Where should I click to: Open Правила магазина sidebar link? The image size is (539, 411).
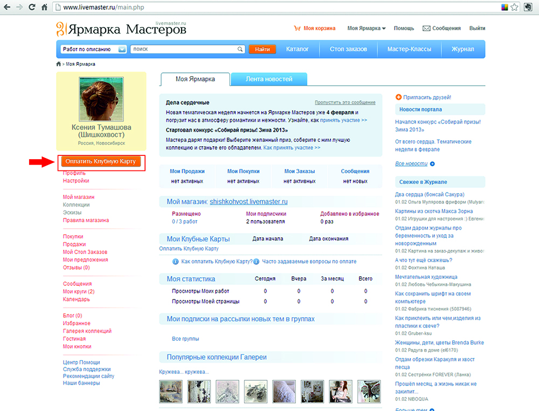tap(86, 221)
